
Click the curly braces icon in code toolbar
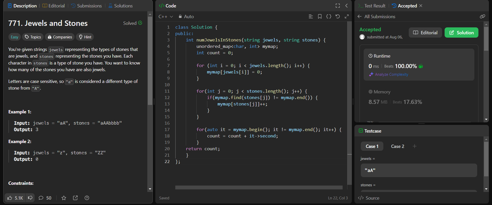tap(328, 17)
